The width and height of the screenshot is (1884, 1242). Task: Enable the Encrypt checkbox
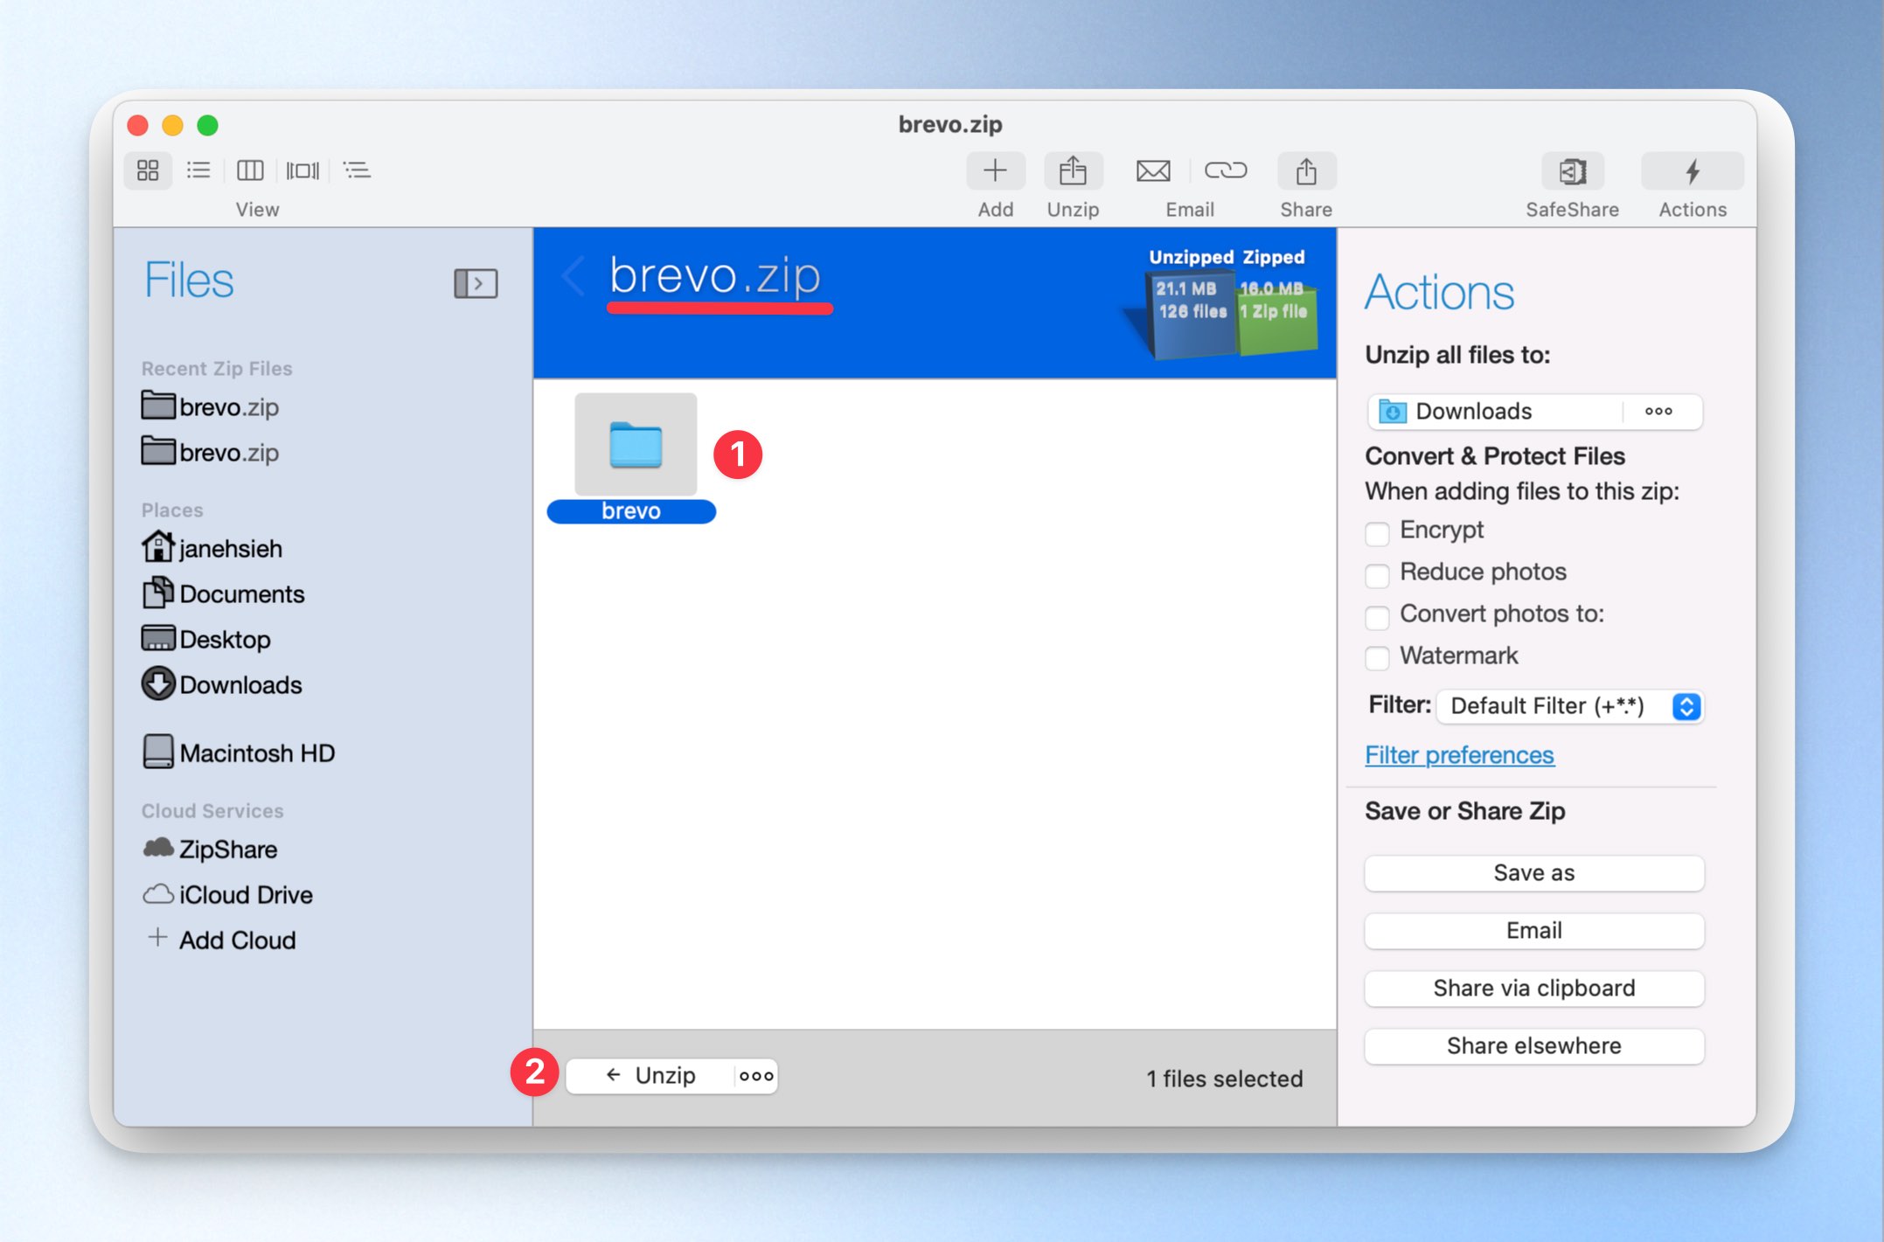pyautogui.click(x=1377, y=532)
